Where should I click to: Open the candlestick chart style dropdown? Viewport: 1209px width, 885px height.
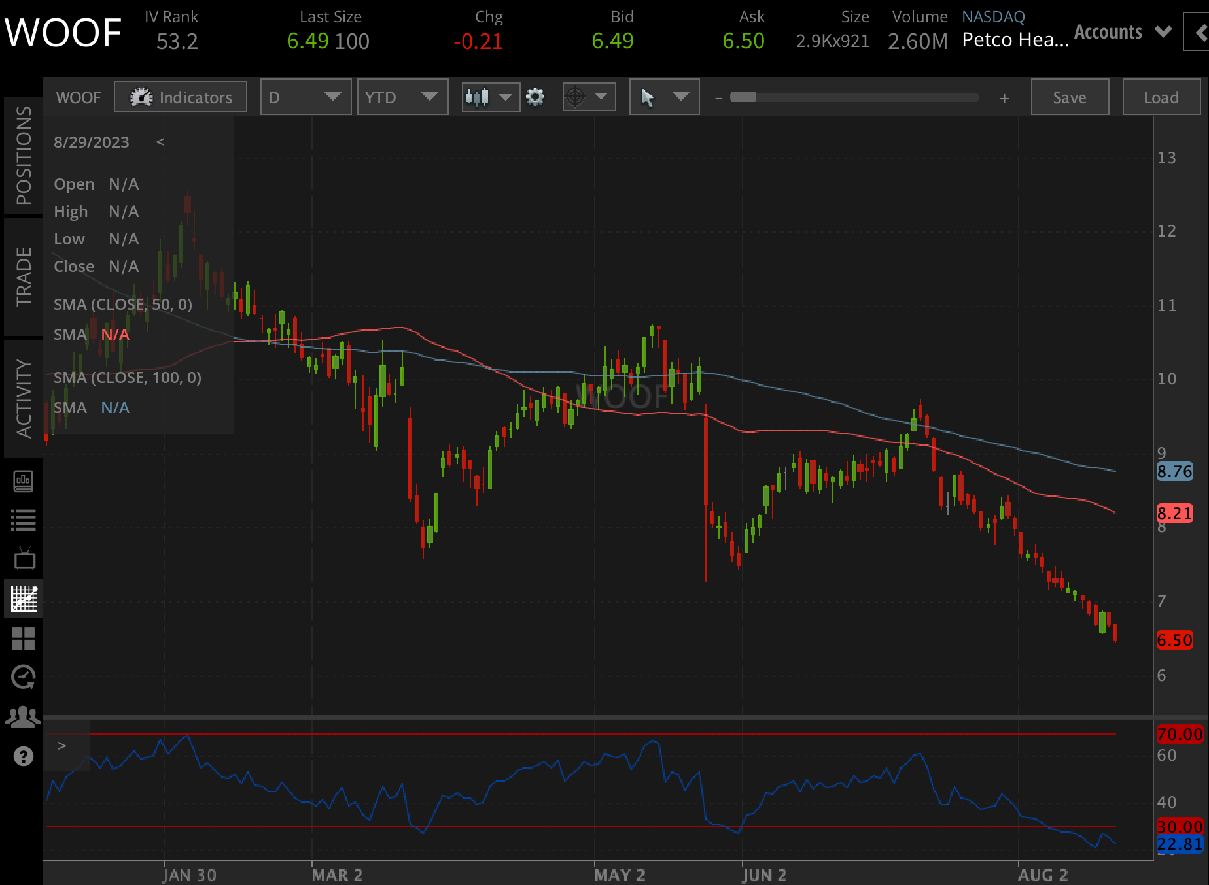tap(491, 97)
